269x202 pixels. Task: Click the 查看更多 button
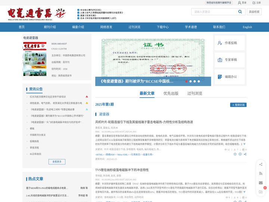point(57,162)
